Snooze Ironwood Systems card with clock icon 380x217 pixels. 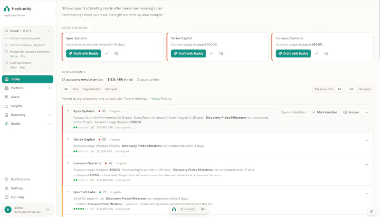point(326,54)
